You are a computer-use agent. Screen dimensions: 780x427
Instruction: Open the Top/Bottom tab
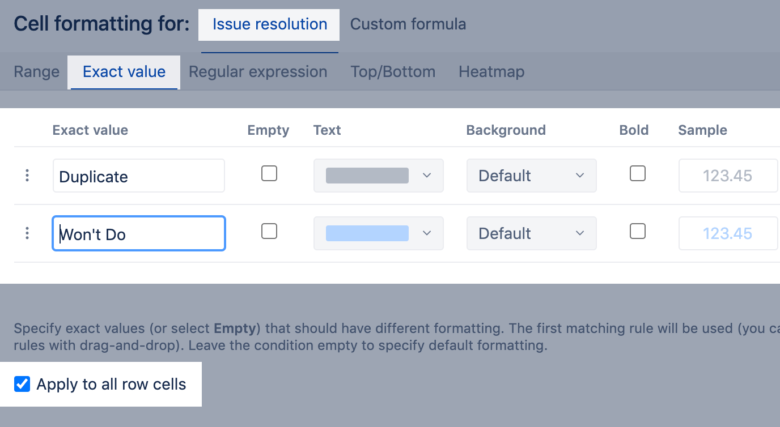393,72
